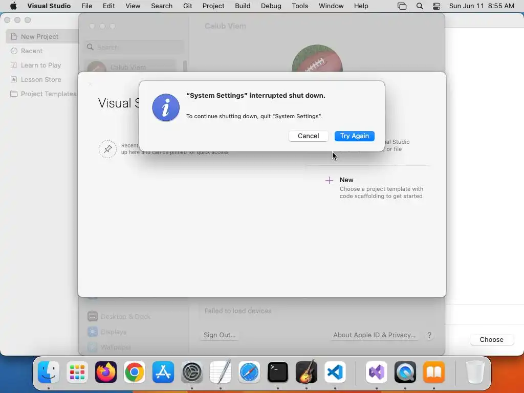Select New Project in sidebar
The width and height of the screenshot is (524, 393).
click(x=42, y=36)
